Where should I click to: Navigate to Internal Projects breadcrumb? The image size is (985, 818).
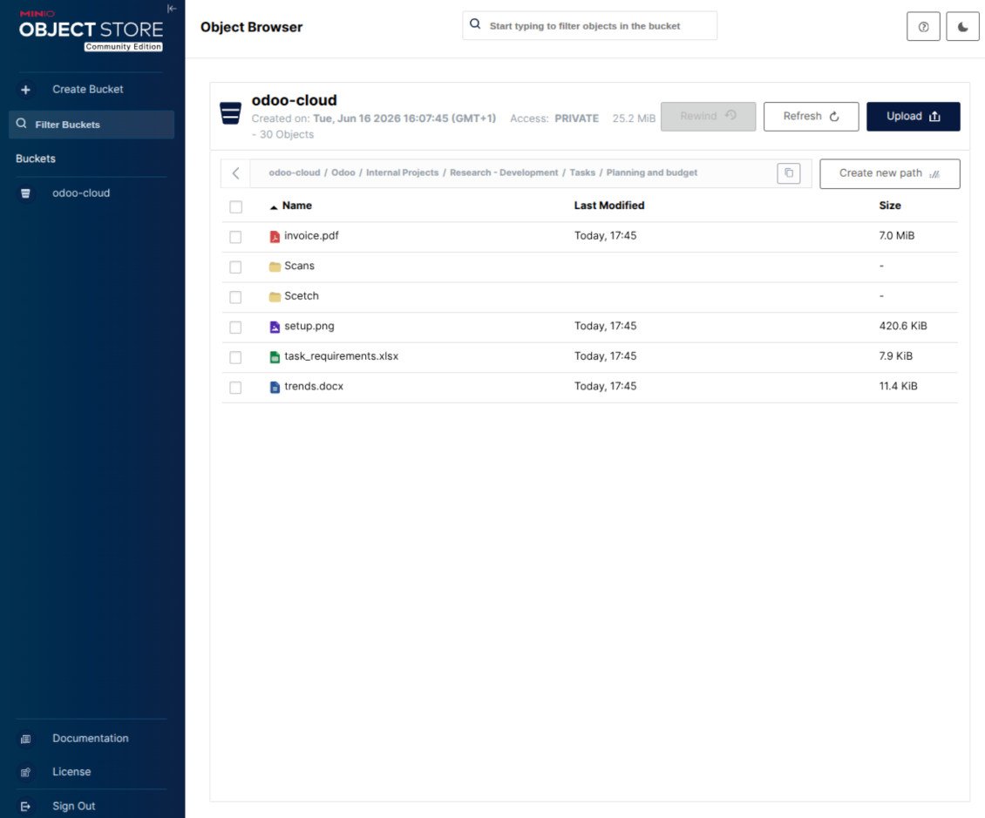[402, 172]
